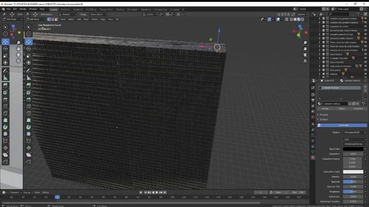Select the Scale tool in main viewport toolbar
The image size is (369, 207).
pyautogui.click(x=28, y=56)
